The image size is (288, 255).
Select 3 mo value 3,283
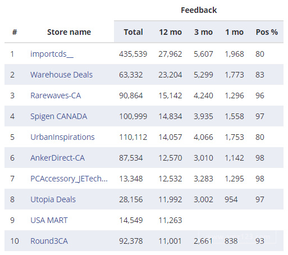point(203,179)
